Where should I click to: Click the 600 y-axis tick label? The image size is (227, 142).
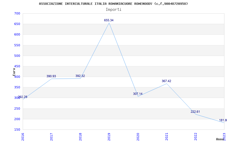(17, 35)
